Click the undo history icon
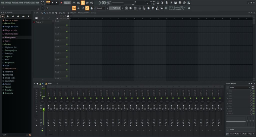Viewport: 256px width, 137px height. pos(158,3)
